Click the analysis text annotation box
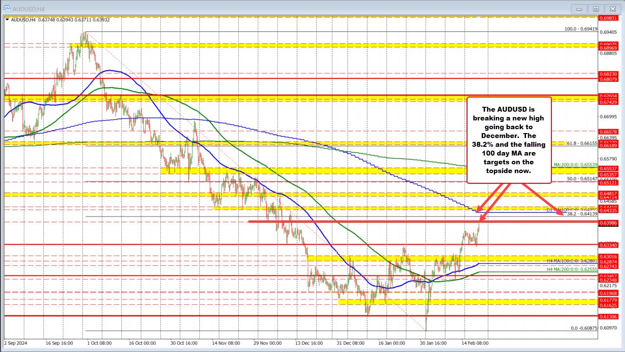Screen dimensions: 625x352 pyautogui.click(x=509, y=140)
